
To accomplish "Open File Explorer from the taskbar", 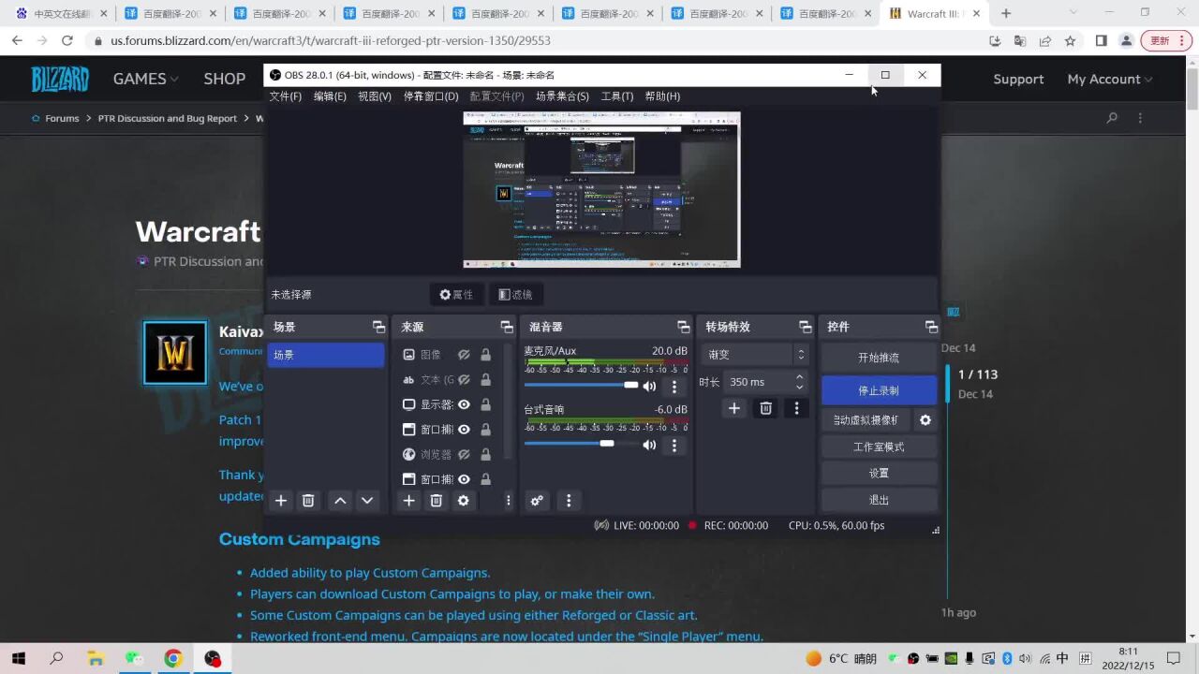I will point(96,658).
